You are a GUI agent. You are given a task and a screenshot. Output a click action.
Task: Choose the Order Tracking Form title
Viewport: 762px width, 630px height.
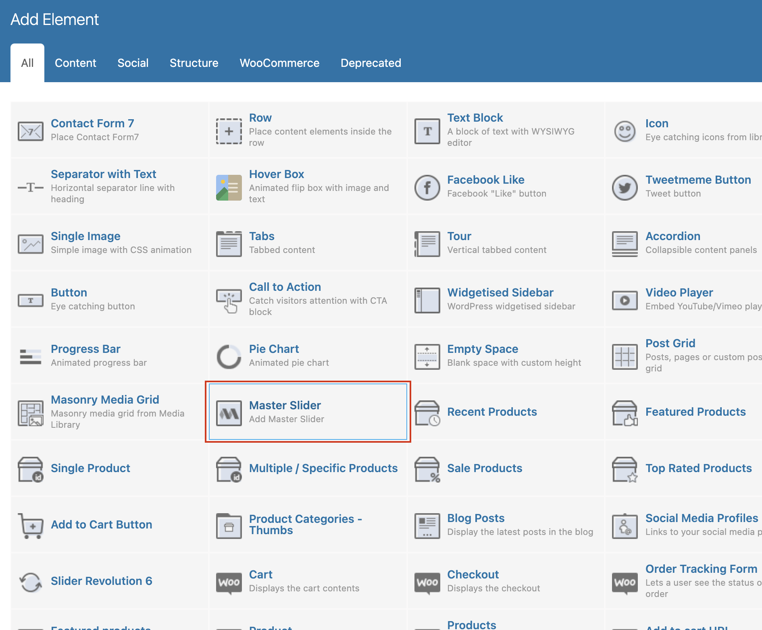(x=701, y=569)
